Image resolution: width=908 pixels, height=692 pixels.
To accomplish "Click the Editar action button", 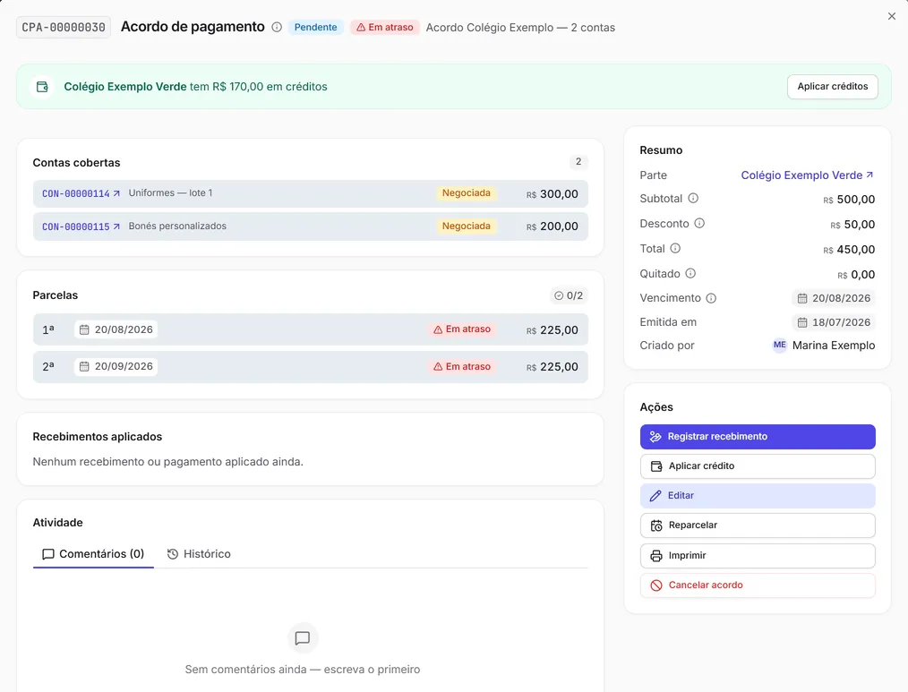I will point(758,496).
